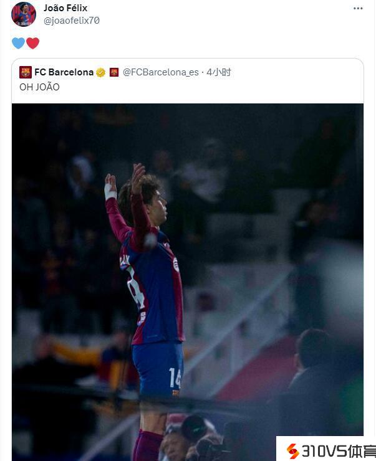376x461 pixels.
Task: Open the quoted tweet photo of the celebrating player
Action: [188, 282]
